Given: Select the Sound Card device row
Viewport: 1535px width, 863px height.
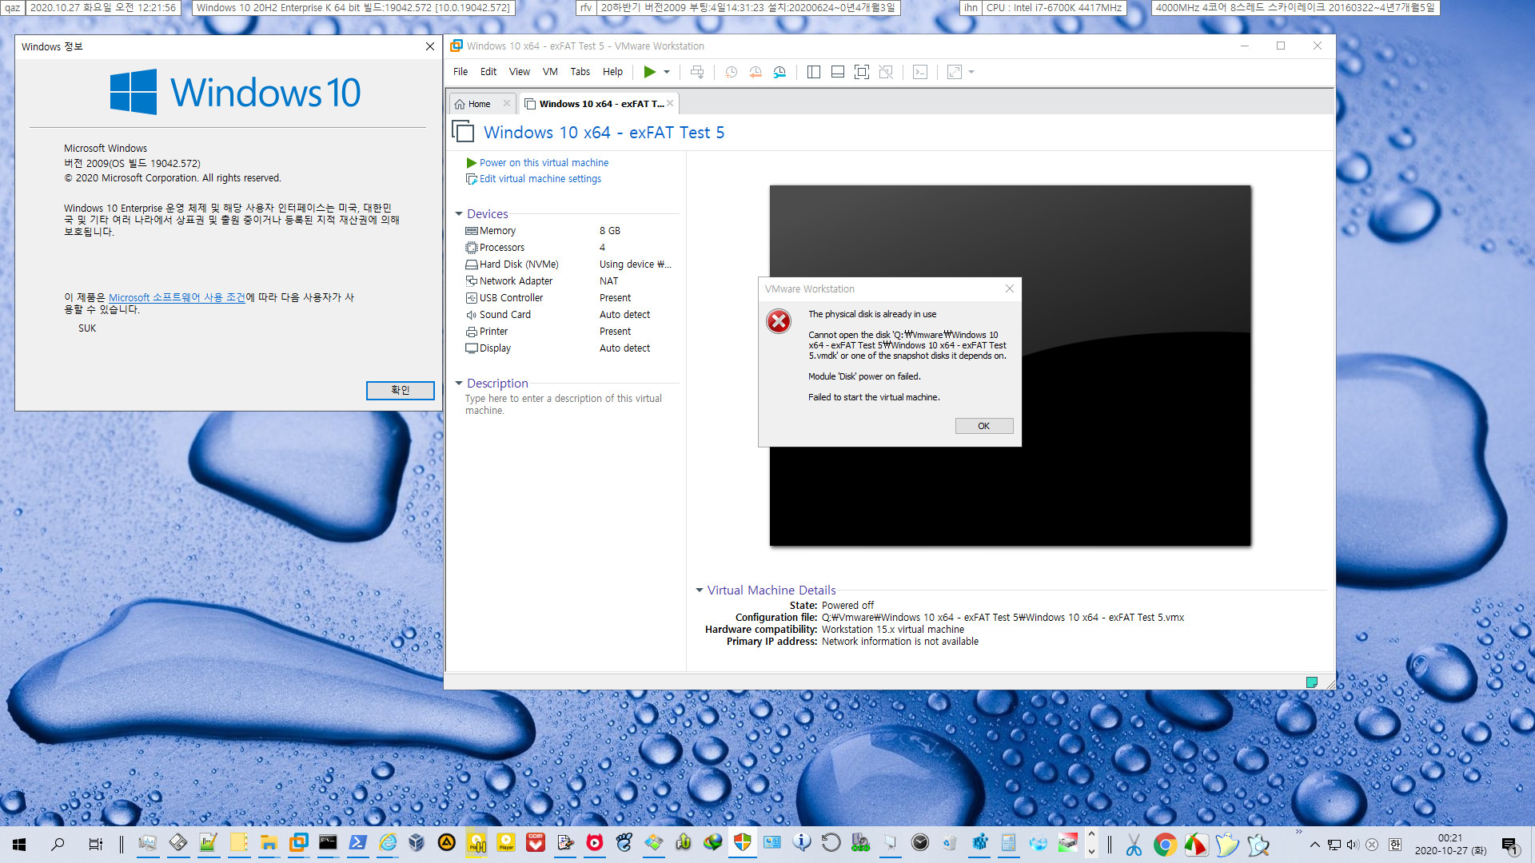Looking at the screenshot, I should (568, 315).
